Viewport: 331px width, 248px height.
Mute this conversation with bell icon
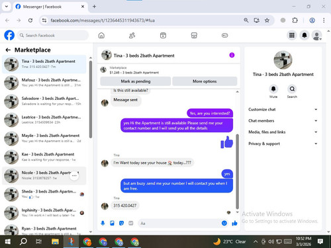(273, 89)
